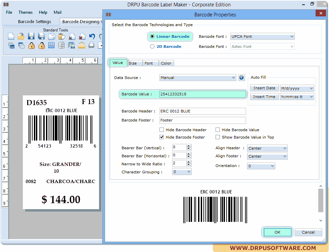This screenshot has width=329, height=252.
Task: Enable Show Barcode Value in Top
Action: click(218, 137)
